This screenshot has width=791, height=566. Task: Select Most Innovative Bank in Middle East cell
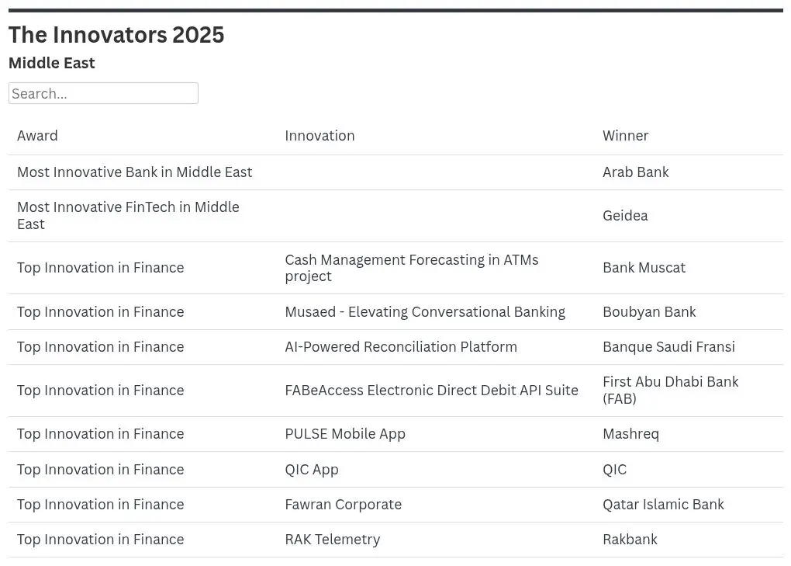pyautogui.click(x=134, y=172)
